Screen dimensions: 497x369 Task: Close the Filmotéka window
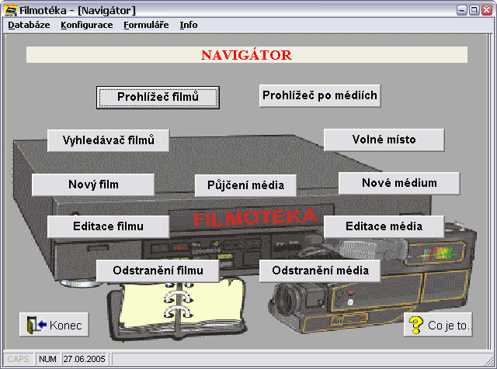[487, 10]
